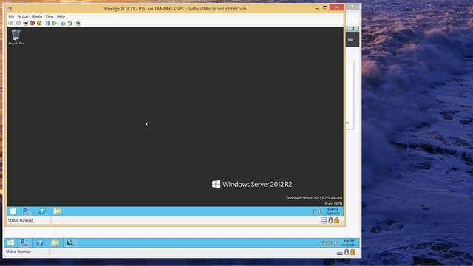Click the Start button in the background VM taskbar
The width and height of the screenshot is (473, 266).
[11, 243]
